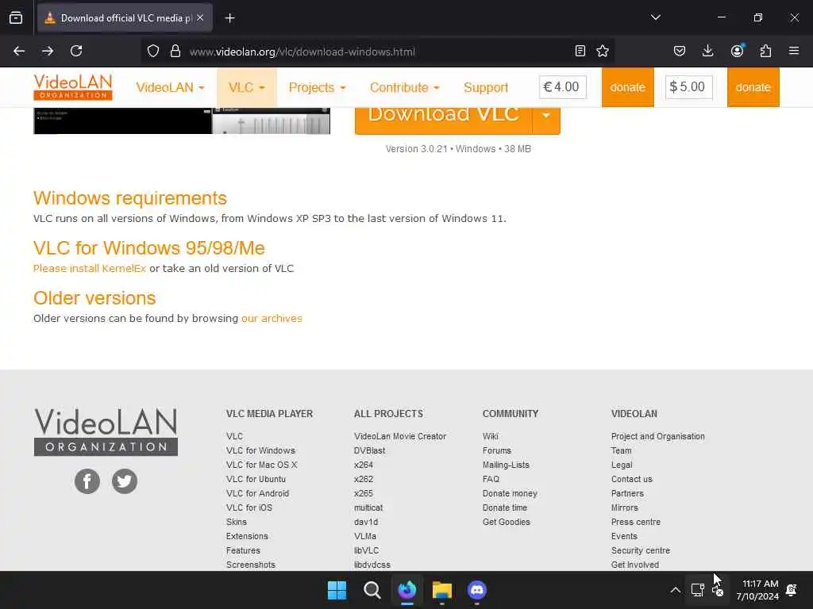
Task: Click the donate button next to euro amount
Action: coord(627,87)
